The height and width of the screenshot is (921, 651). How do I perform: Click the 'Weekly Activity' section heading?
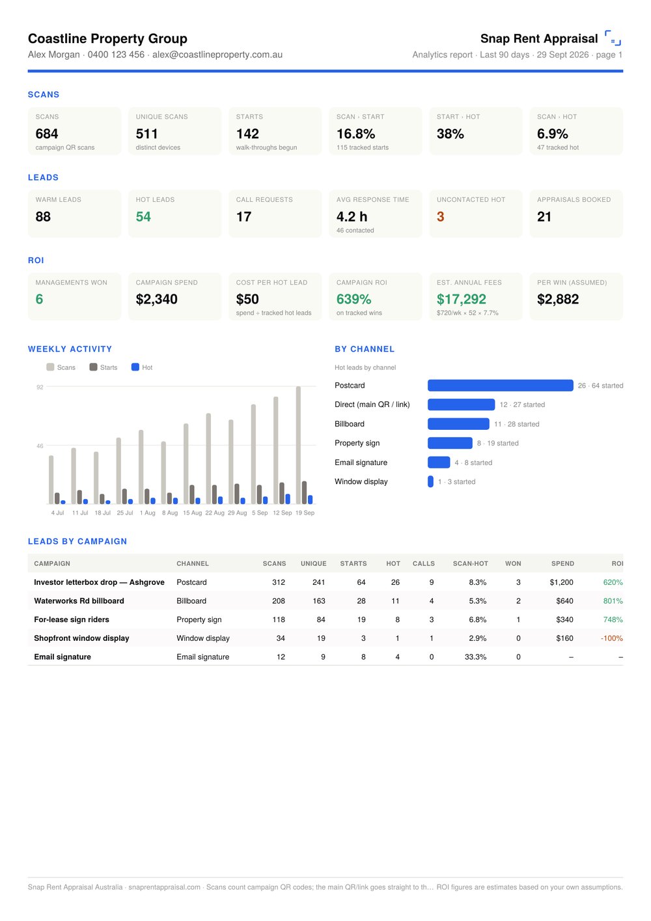70,349
